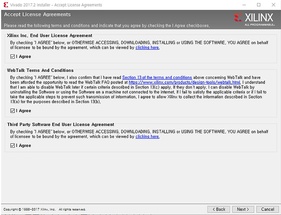
Task: Click the Vivado installer title bar icon
Action: pos(6,5)
